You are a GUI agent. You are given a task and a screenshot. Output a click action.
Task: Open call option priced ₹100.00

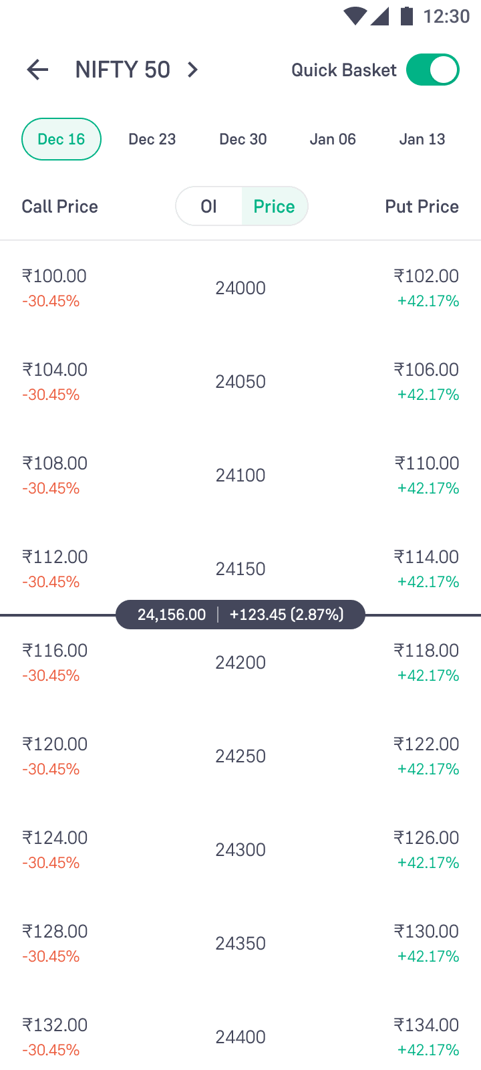(x=54, y=288)
